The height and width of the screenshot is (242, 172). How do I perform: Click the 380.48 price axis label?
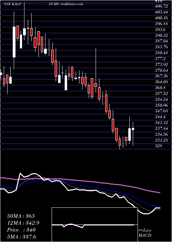pyautogui.click(x=161, y=53)
